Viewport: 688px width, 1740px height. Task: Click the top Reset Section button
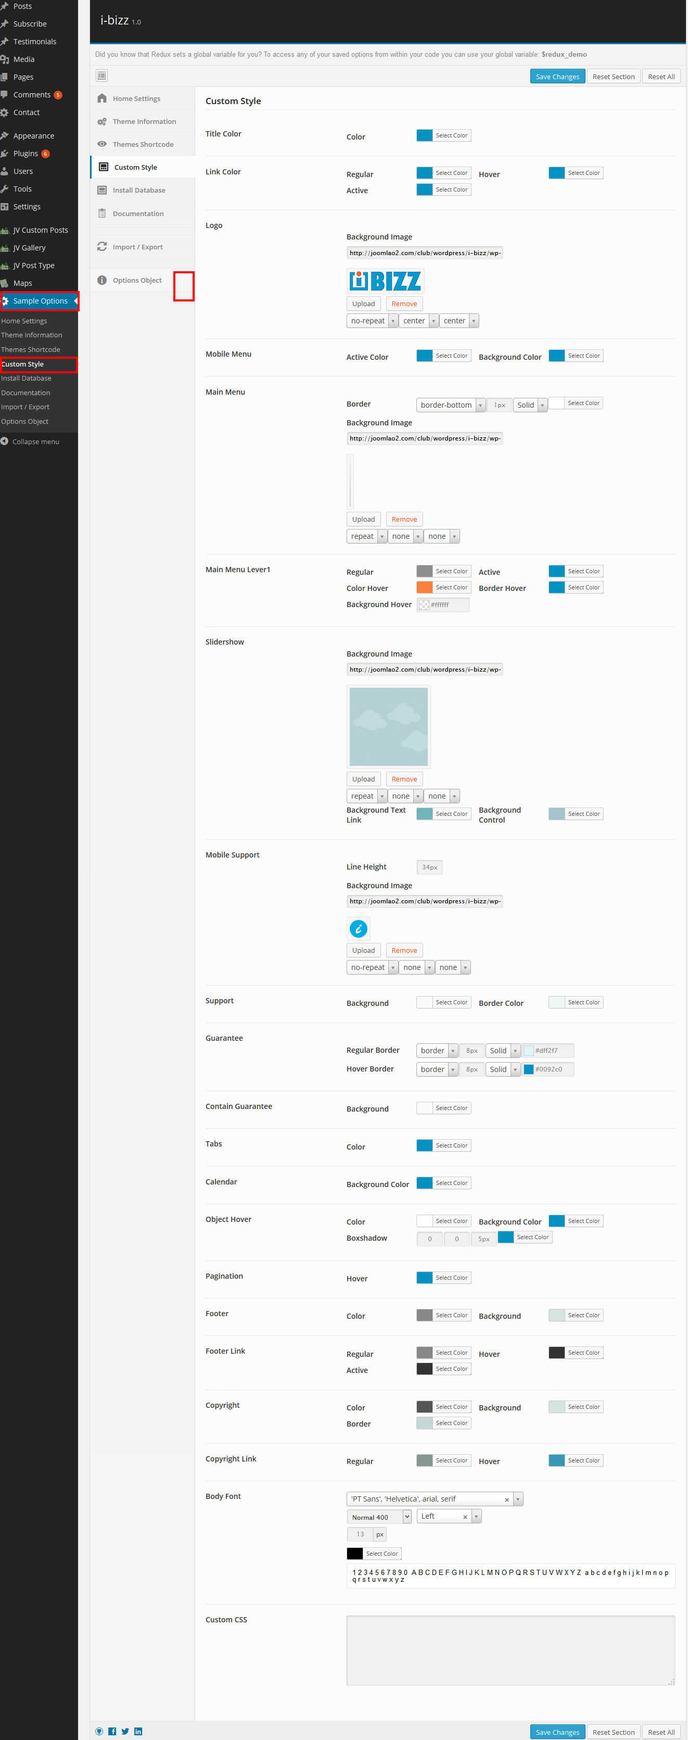click(x=614, y=77)
